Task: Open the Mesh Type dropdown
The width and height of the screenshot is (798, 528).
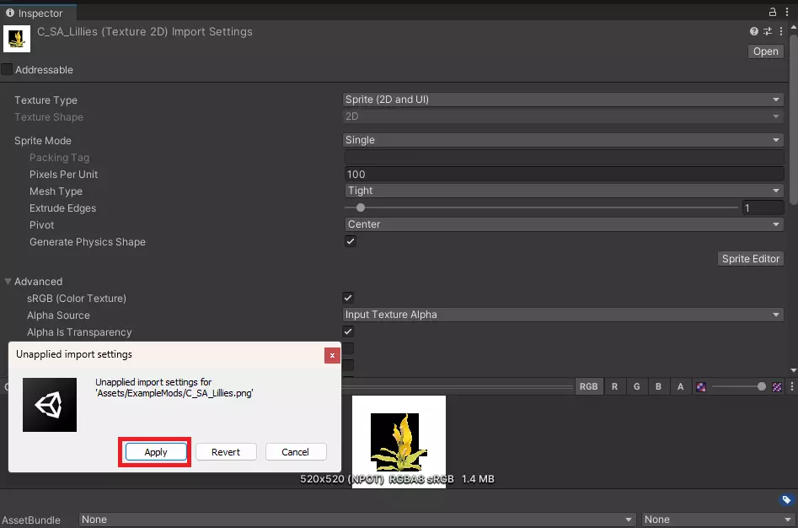Action: (x=564, y=191)
